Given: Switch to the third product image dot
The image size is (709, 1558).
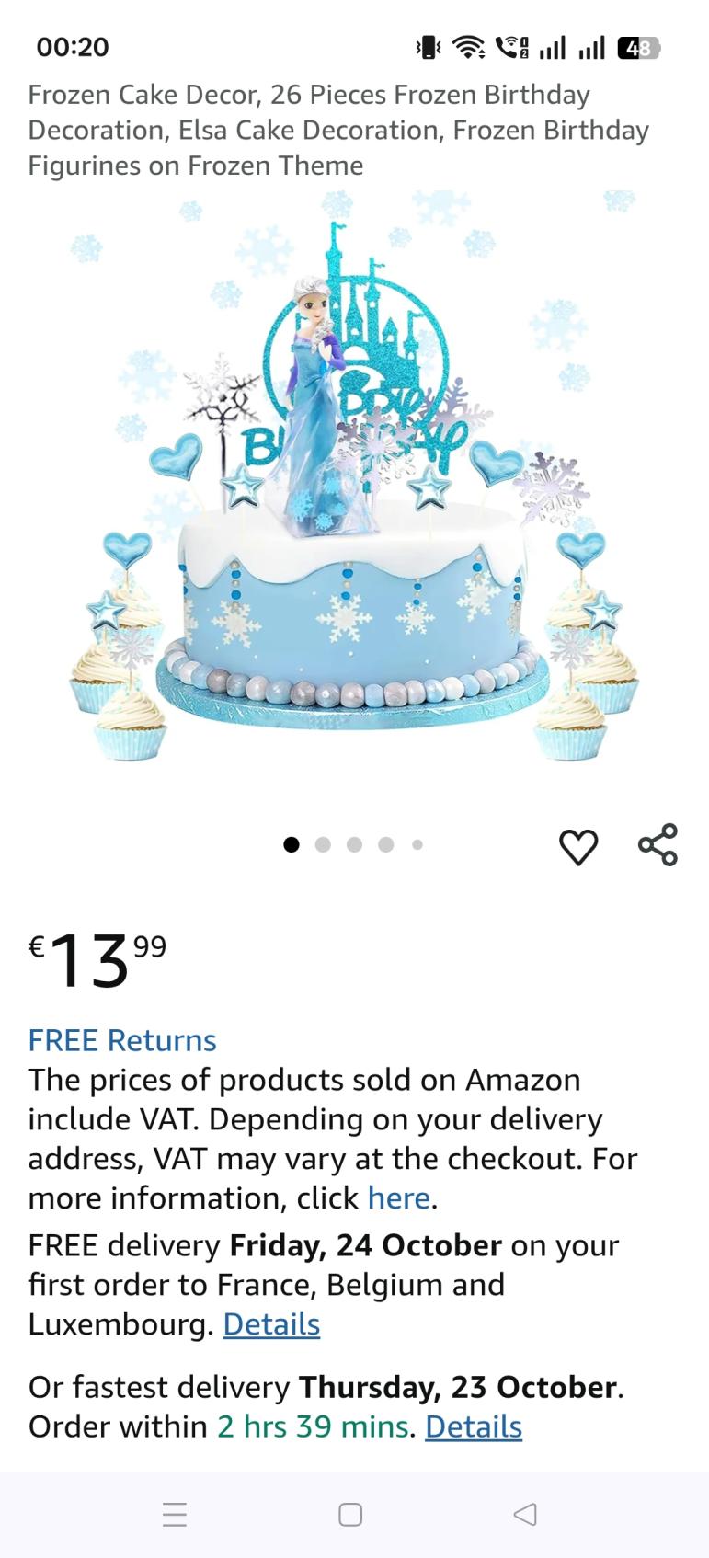Looking at the screenshot, I should coord(354,844).
